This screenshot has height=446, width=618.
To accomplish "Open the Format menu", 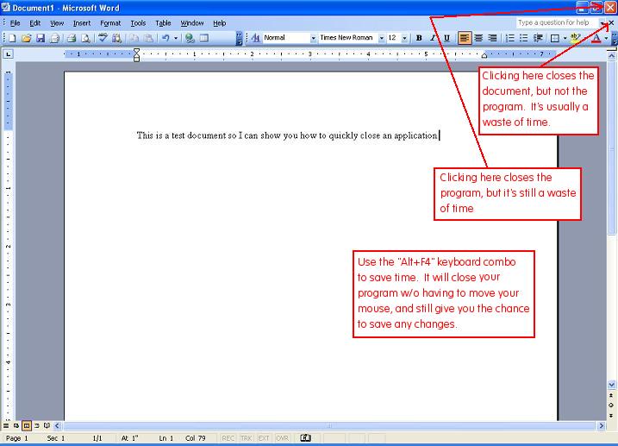I will [110, 23].
